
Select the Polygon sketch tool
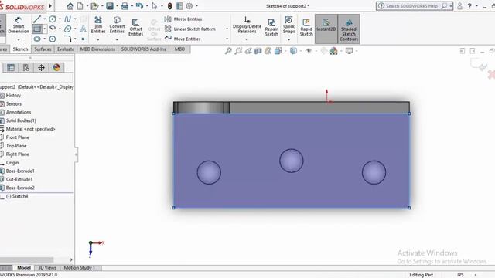tap(53, 39)
